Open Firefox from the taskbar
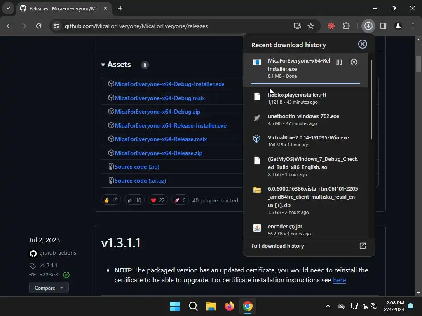422x316 pixels. click(x=229, y=306)
